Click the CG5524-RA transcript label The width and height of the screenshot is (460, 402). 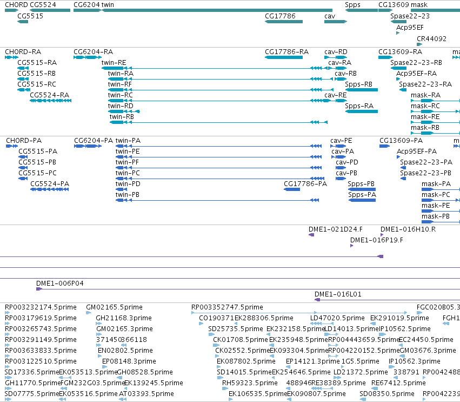click(50, 95)
